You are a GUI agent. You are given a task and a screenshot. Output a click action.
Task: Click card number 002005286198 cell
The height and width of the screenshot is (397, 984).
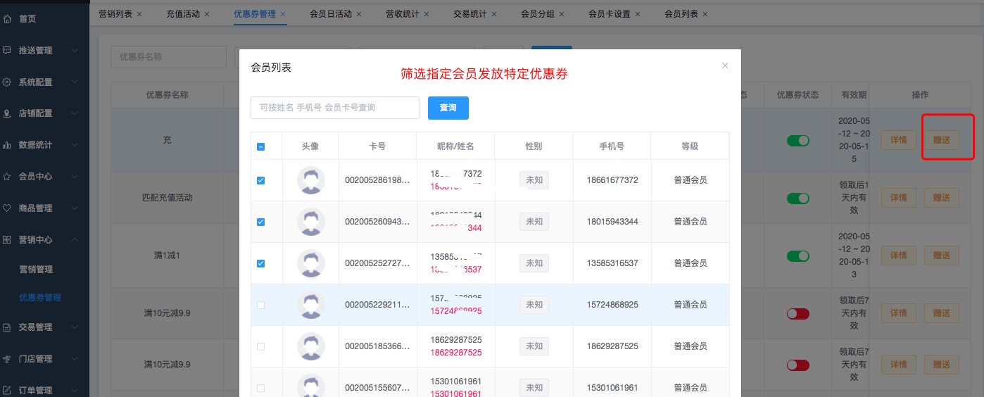(x=377, y=180)
